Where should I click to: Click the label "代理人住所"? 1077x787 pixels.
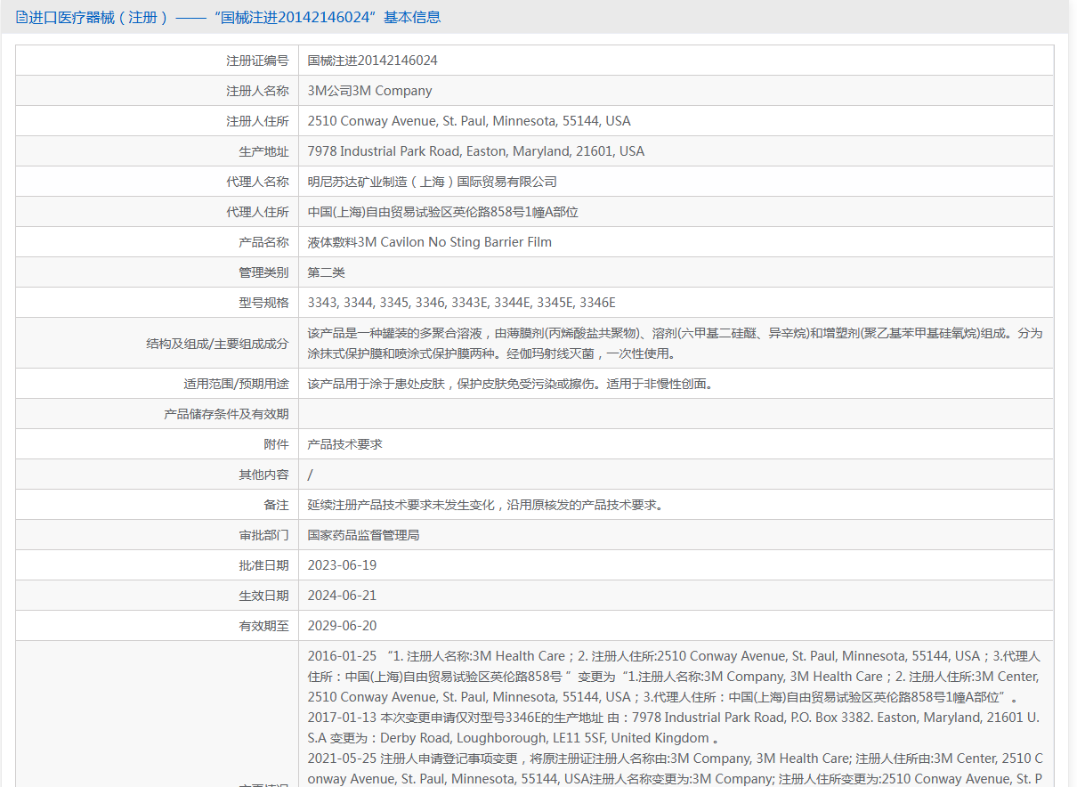(x=257, y=212)
